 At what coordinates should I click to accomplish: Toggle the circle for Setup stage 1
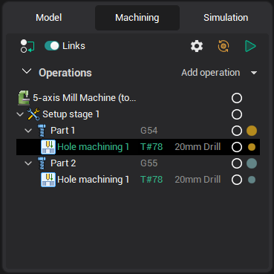(x=237, y=114)
